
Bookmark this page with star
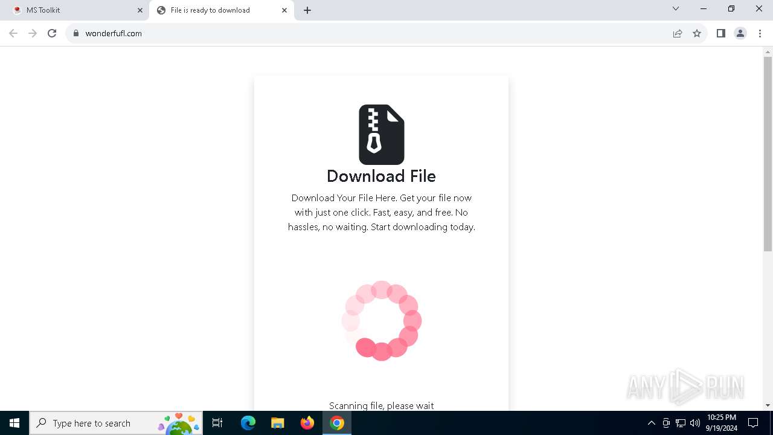(x=697, y=33)
